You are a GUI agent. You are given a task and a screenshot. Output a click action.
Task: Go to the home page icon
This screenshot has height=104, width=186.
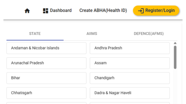point(27,11)
